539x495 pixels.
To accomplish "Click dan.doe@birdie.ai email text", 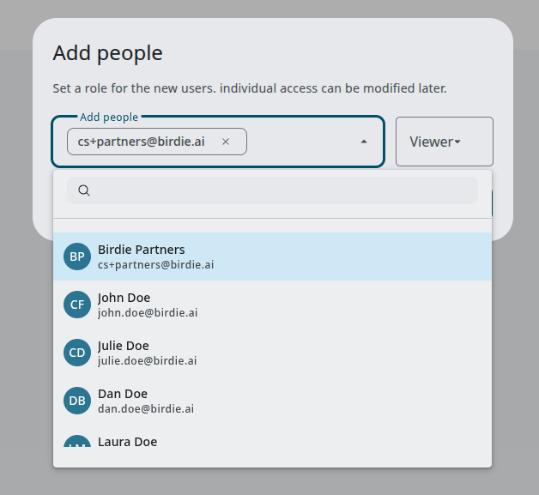I will coord(146,409).
